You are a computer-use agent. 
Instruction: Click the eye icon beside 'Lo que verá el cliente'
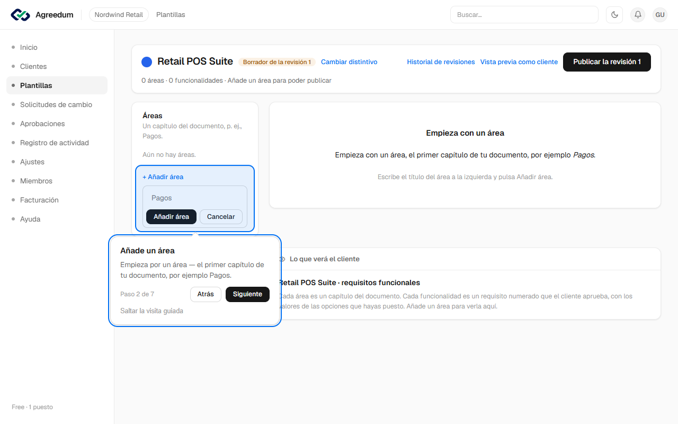coord(282,259)
